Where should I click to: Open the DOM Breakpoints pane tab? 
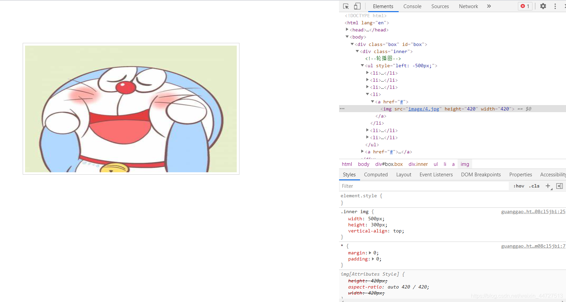[481, 175]
